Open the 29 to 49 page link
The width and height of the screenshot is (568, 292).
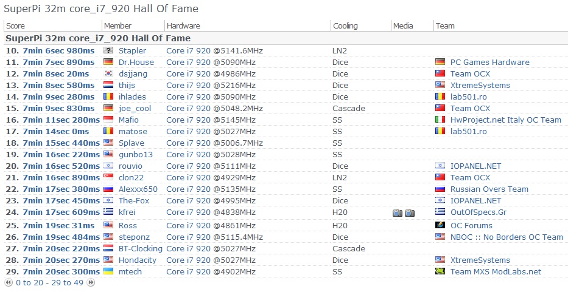click(68, 283)
